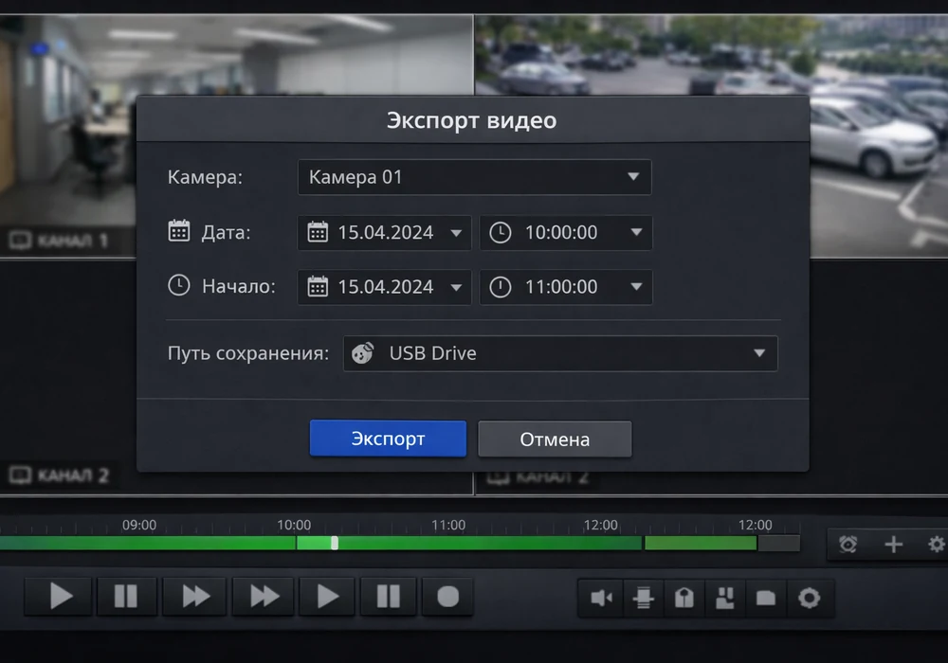Click the 11:00 mark on the timeline
This screenshot has height=663, width=948.
click(448, 526)
